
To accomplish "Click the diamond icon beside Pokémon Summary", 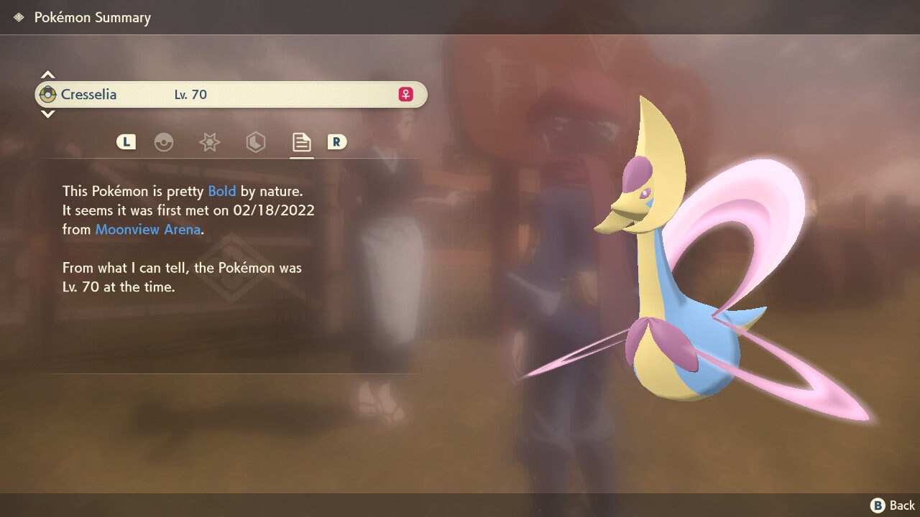I will coord(19,17).
